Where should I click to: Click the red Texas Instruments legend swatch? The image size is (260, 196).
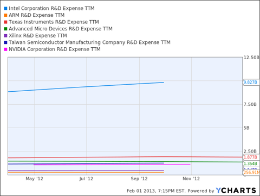[5, 22]
